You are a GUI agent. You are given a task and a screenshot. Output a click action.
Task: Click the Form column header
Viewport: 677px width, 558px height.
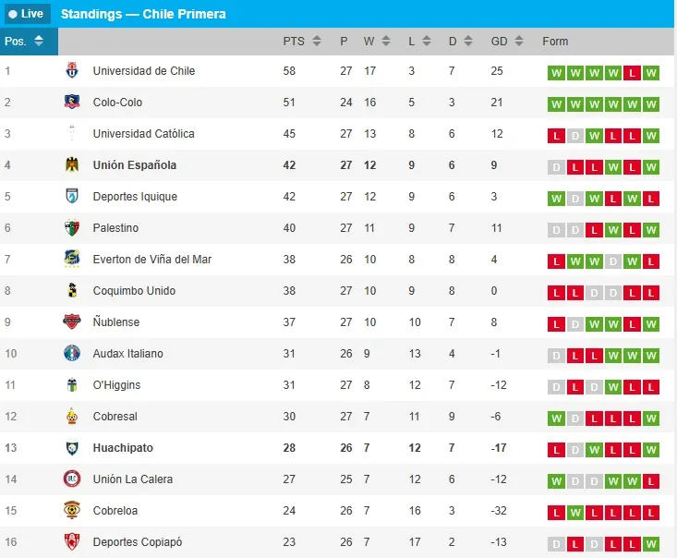555,42
